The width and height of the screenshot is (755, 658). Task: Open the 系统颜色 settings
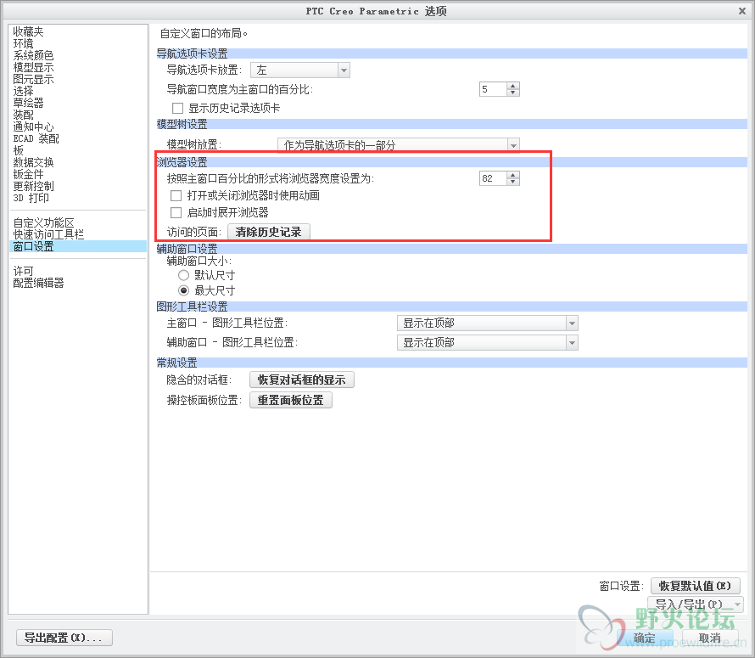(33, 55)
